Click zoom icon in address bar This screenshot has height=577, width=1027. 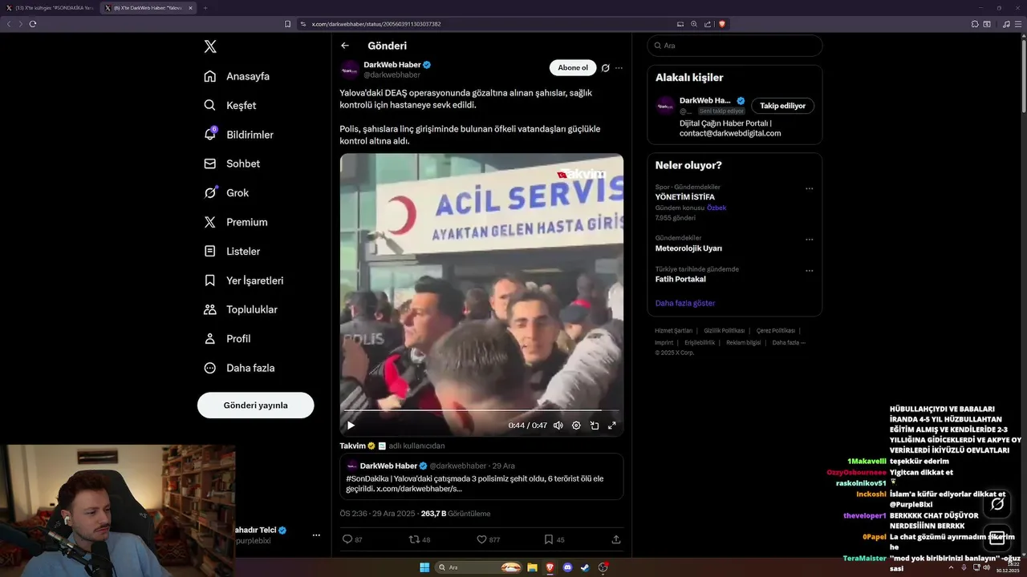[694, 24]
